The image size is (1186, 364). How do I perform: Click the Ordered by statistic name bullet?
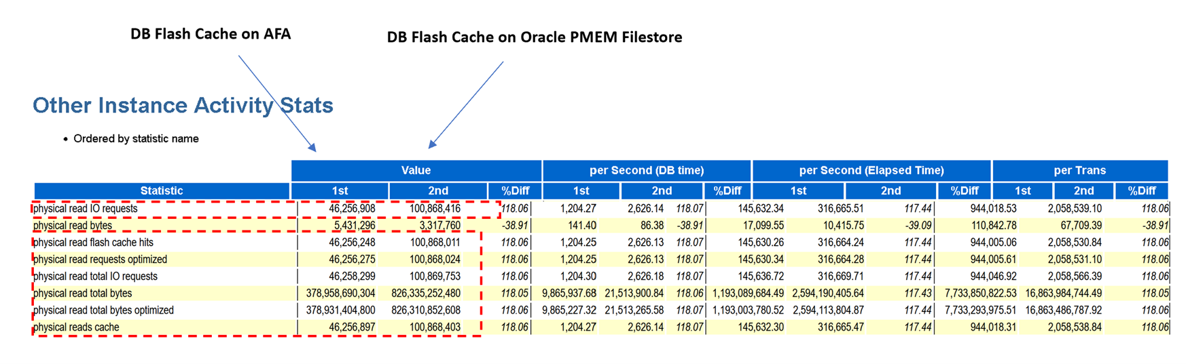(136, 139)
